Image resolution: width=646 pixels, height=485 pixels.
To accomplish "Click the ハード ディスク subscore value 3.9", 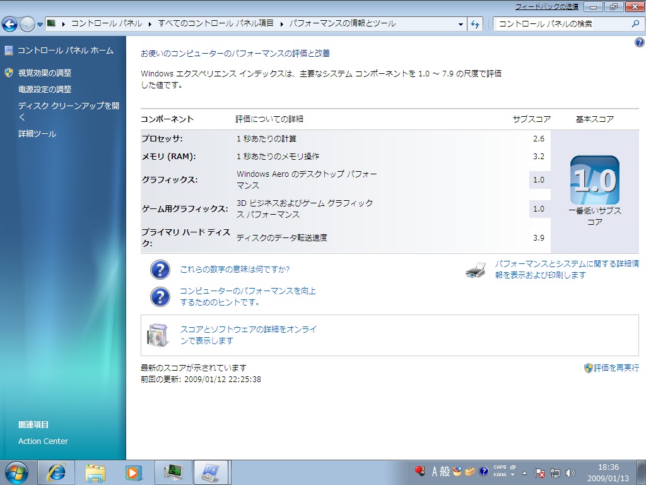I will click(x=539, y=237).
